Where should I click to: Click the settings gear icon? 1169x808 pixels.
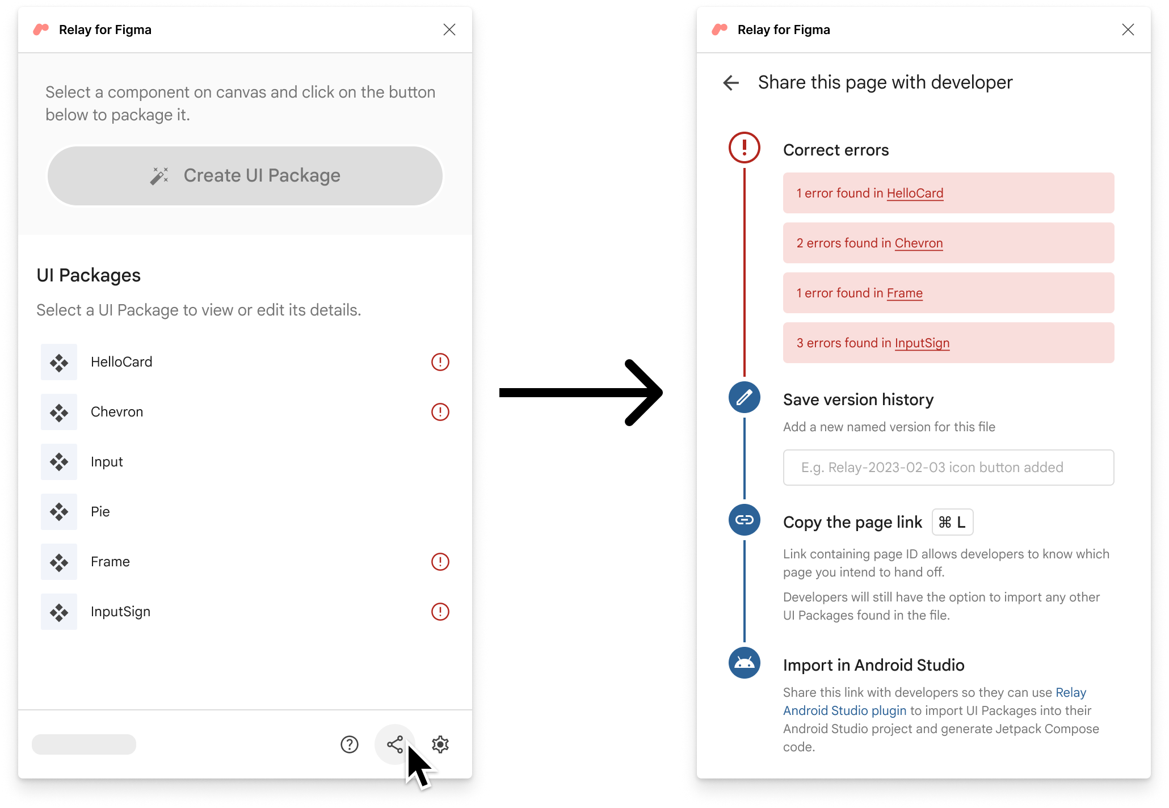coord(441,744)
